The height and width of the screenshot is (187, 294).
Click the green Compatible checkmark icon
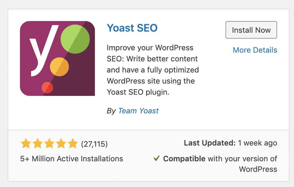coord(156,159)
